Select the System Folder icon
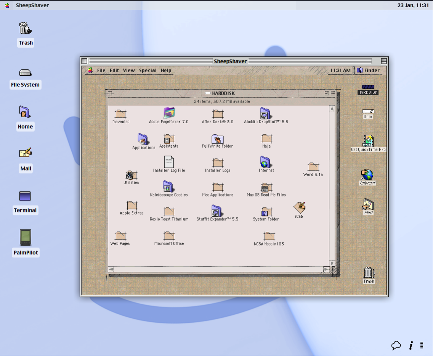Image resolution: width=433 pixels, height=357 pixels. pyautogui.click(x=266, y=211)
